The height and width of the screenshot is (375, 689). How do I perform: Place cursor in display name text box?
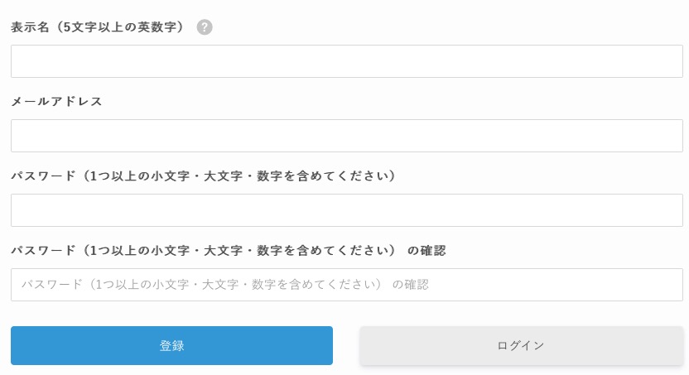347,61
